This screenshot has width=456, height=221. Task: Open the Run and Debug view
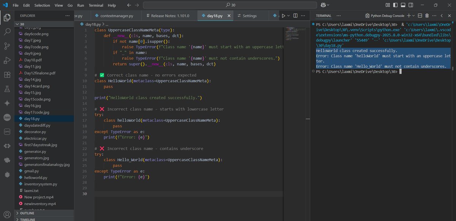(7, 60)
